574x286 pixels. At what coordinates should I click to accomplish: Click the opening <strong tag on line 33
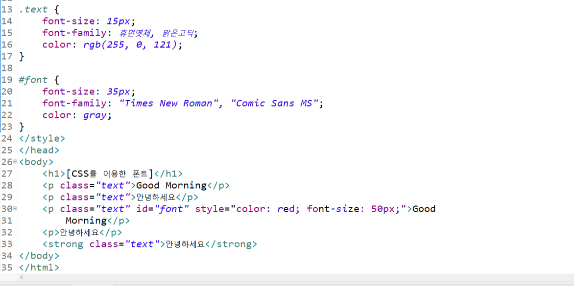pyautogui.click(x=63, y=243)
